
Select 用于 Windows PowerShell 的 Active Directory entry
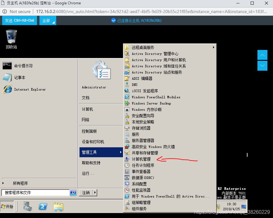170,196
